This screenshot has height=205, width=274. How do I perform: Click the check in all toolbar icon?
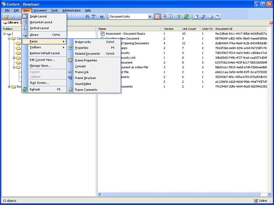point(203,17)
